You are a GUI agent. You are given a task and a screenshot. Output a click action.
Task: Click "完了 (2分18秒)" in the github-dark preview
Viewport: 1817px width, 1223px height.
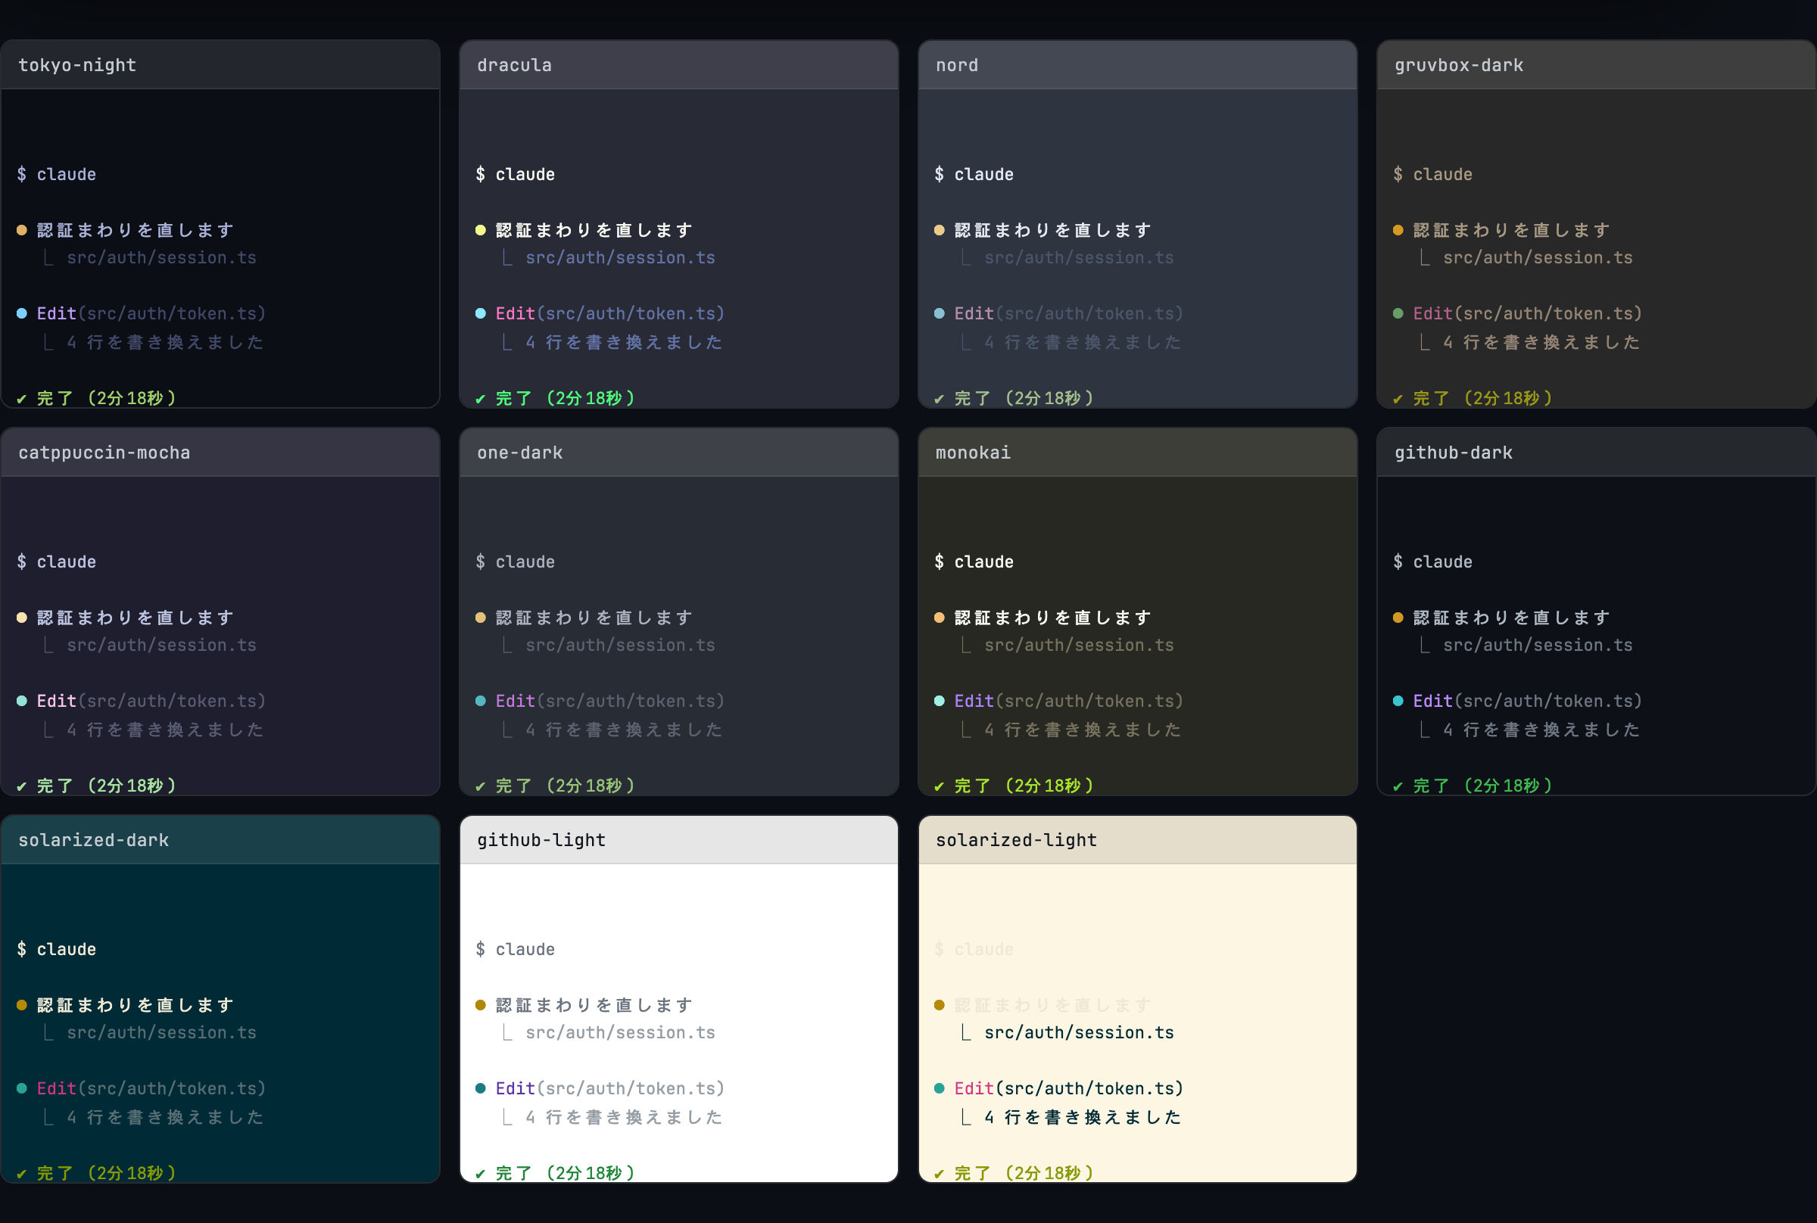tap(1484, 786)
